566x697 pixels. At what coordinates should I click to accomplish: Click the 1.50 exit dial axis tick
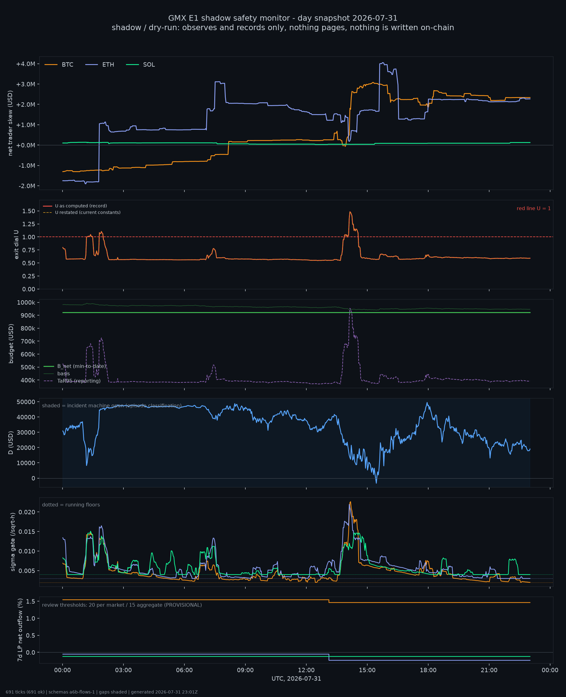[x=29, y=211]
